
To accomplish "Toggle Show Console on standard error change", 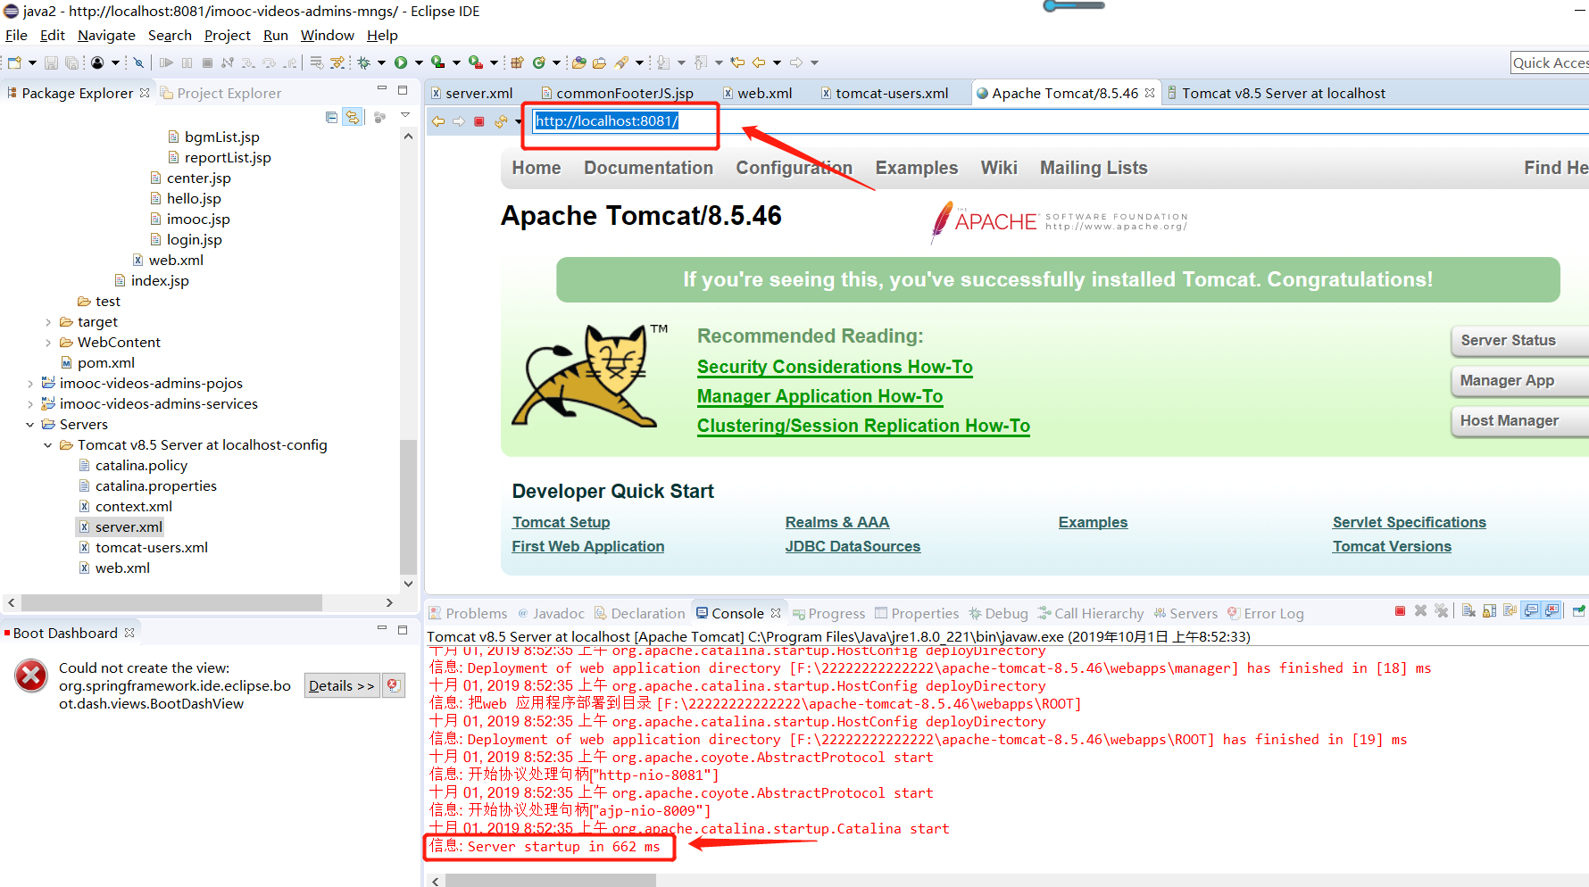I will [1552, 611].
